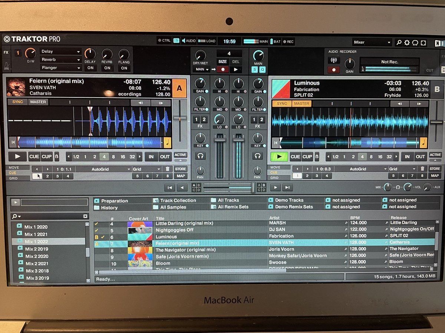Delete Deck B cue point with trash icon
The width and height of the screenshot is (445, 333).
click(x=422, y=169)
